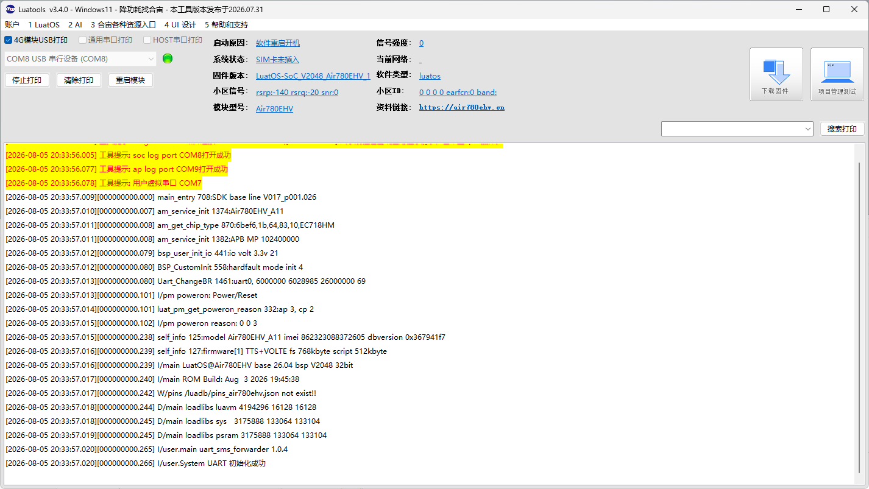Click the signal strength value 0 link

pyautogui.click(x=421, y=43)
